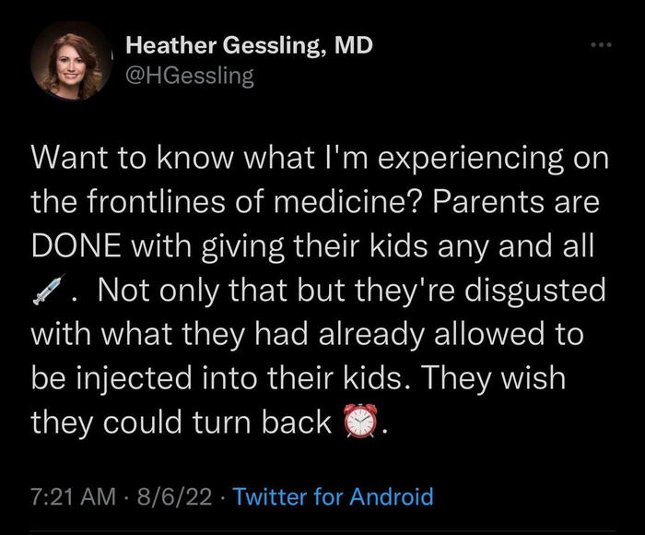This screenshot has height=535, width=645.
Task: Click the alarm clock emoji
Action: [360, 422]
